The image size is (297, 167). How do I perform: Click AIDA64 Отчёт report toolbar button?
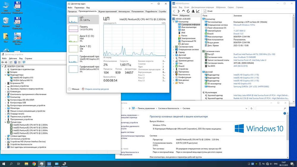pos(208,11)
